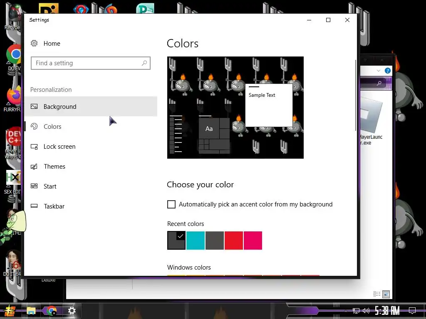Open the Taskbar settings page

90,206
